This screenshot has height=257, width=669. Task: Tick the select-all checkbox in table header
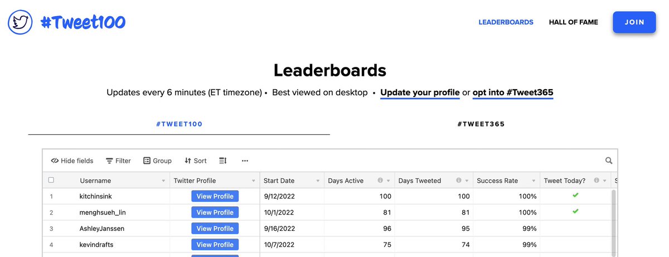(x=51, y=180)
